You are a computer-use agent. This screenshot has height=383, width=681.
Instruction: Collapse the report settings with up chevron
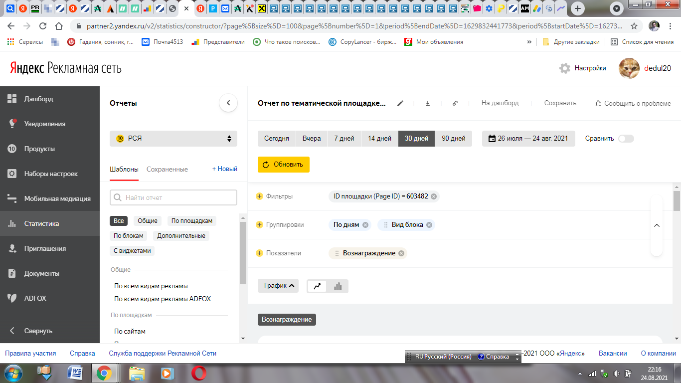pos(657,225)
